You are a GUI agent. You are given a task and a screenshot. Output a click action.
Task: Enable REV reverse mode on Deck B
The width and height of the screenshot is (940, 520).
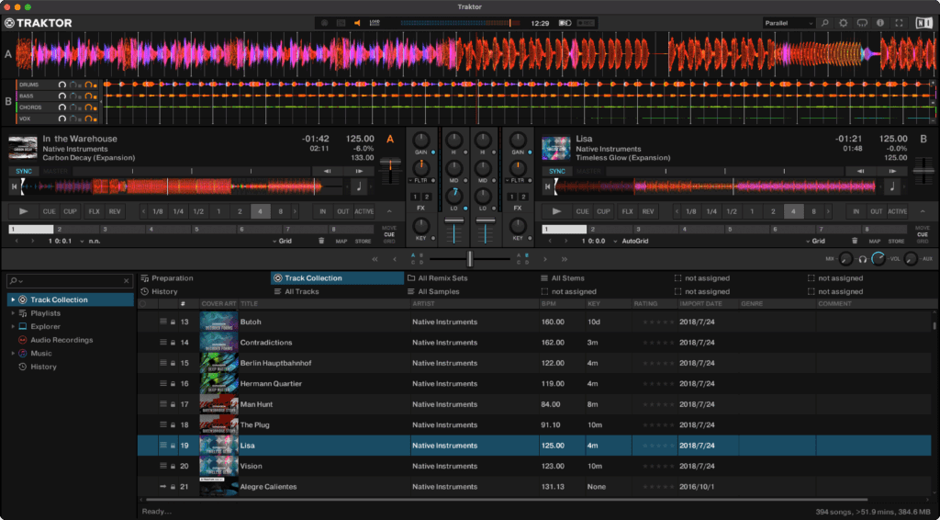(648, 211)
